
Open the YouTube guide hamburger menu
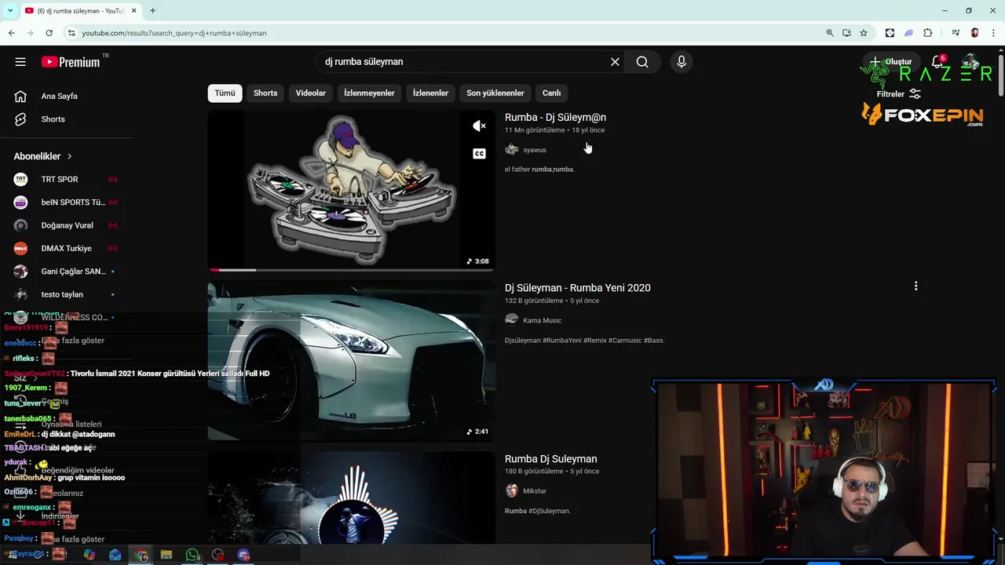tap(20, 62)
